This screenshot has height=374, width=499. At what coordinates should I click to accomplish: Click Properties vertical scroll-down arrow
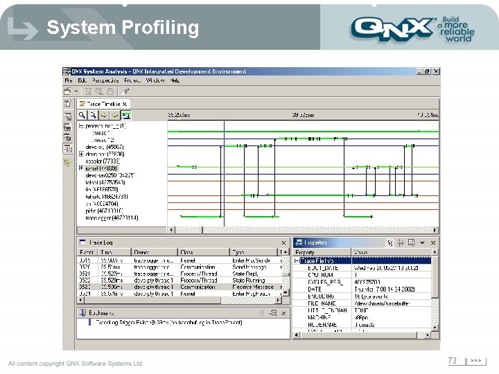435,327
